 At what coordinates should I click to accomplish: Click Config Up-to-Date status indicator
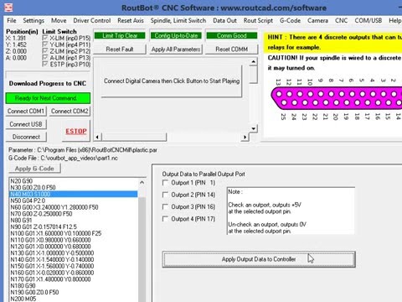[176, 35]
